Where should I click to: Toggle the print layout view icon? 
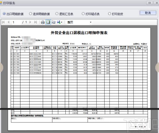[x=48, y=22]
